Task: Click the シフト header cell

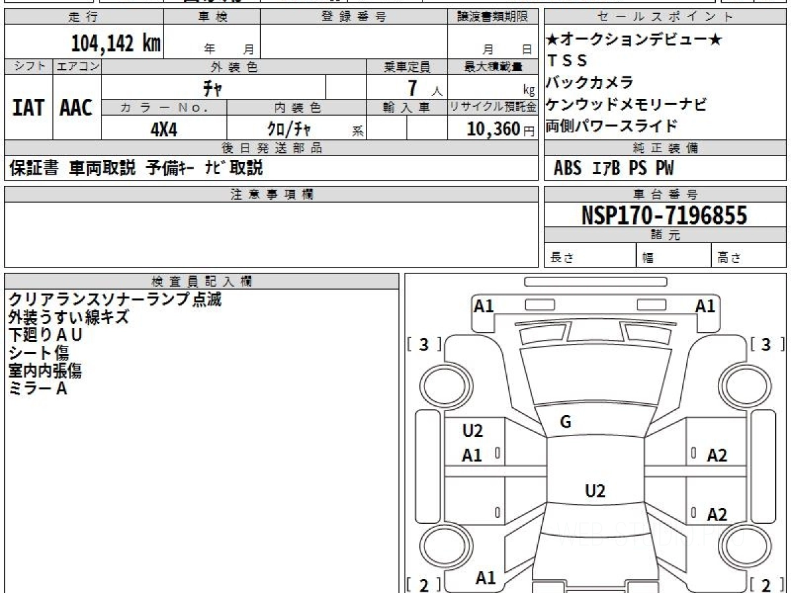Action: click(x=28, y=67)
